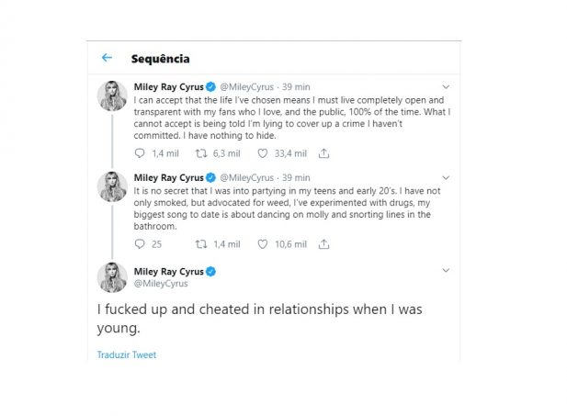The width and height of the screenshot is (567, 416).
Task: Open Miley Ray Cyrus name on second tweet
Action: [x=168, y=177]
